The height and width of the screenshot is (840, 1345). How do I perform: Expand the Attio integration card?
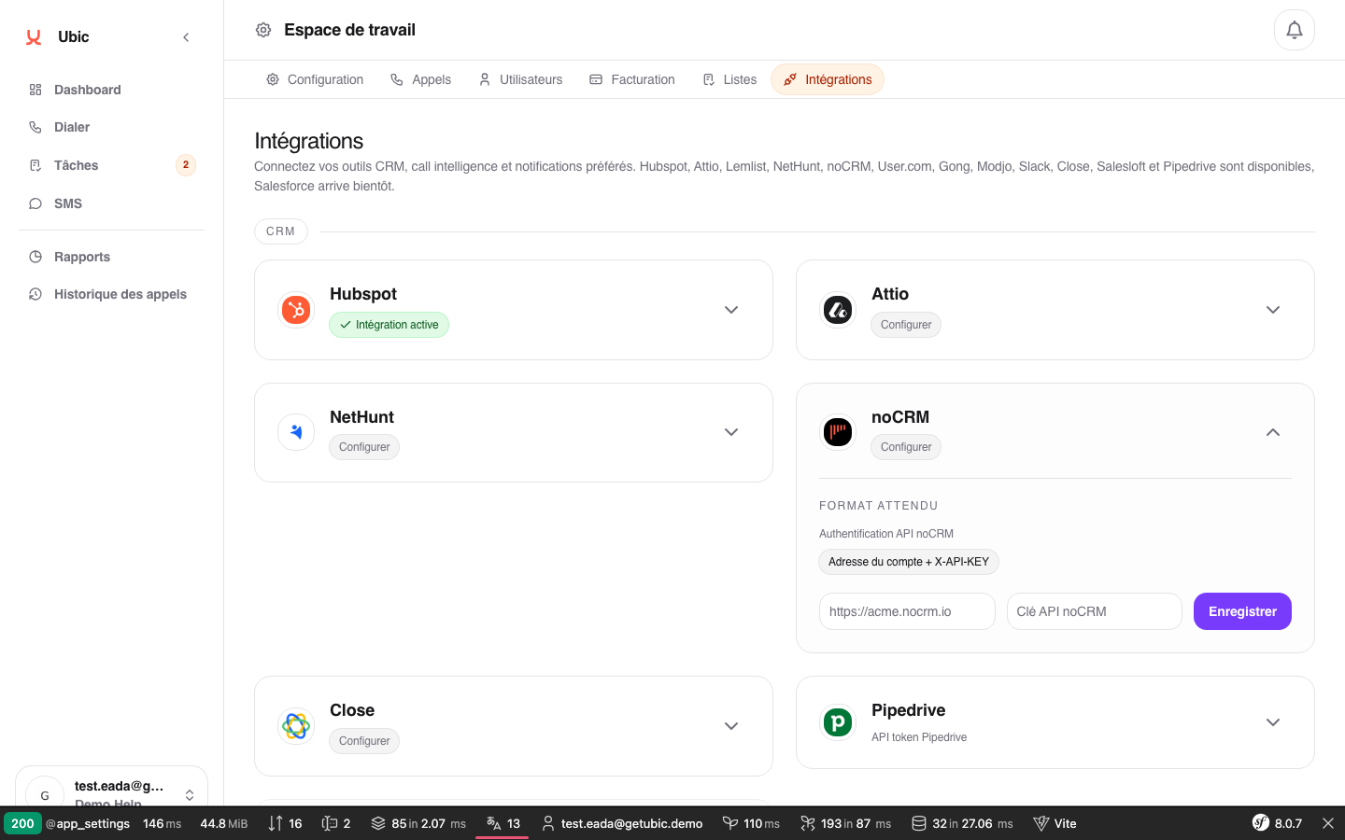click(x=1273, y=310)
